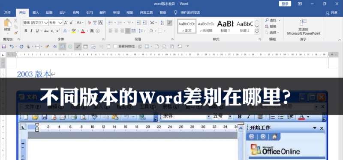Select the 标题 2 heading style

coord(244,26)
